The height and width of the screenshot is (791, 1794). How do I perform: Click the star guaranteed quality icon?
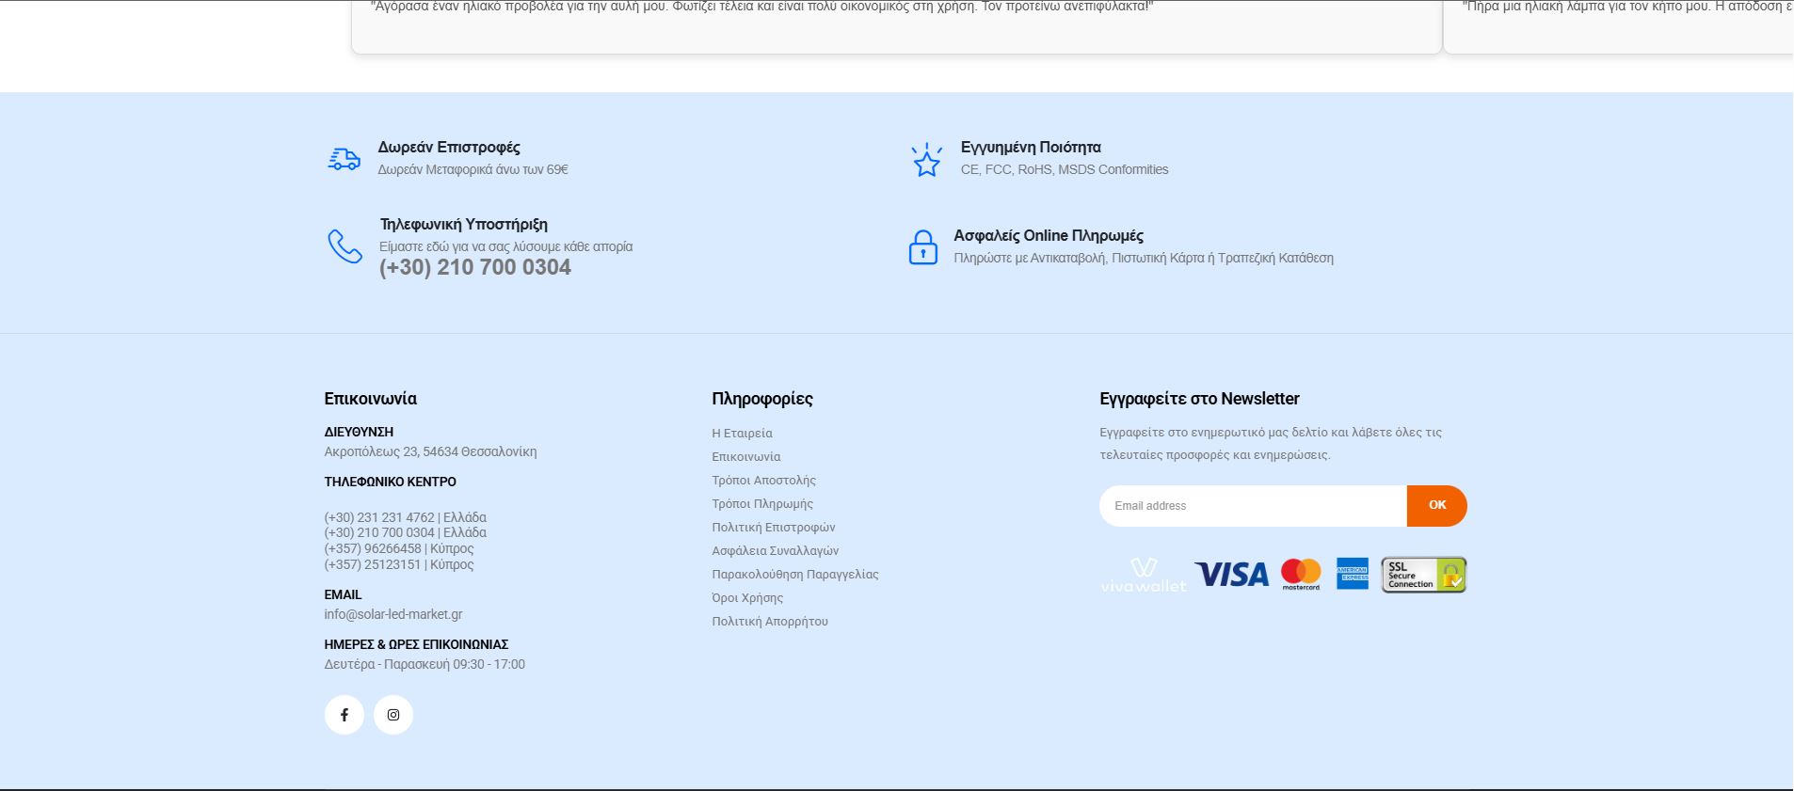[926, 160]
